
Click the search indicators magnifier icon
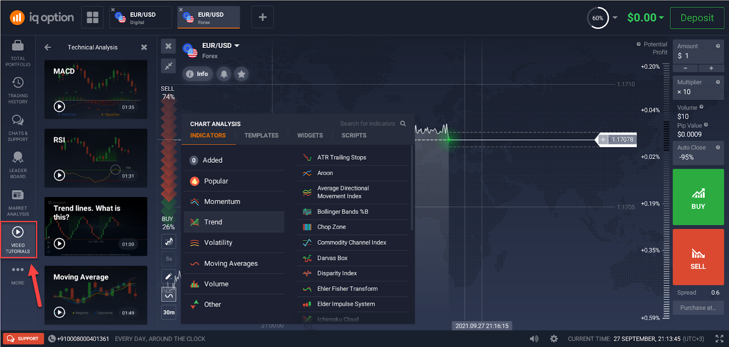[x=403, y=124]
